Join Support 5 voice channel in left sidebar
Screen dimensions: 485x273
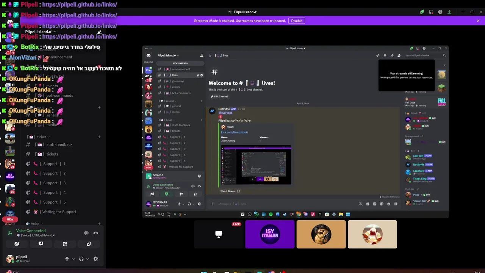[63, 202]
